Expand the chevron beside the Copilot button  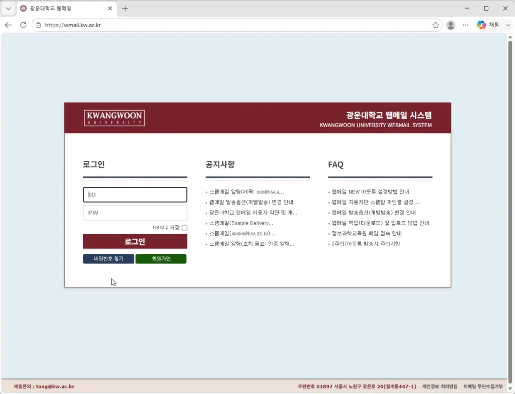(508, 25)
